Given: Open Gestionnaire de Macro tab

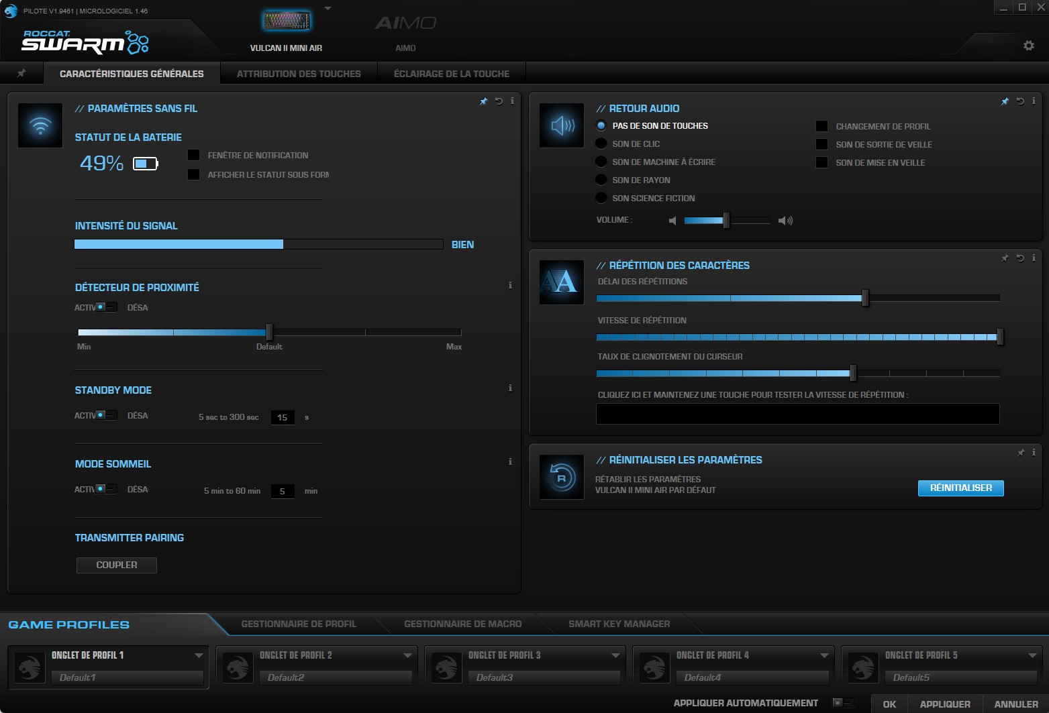Looking at the screenshot, I should click(x=463, y=624).
